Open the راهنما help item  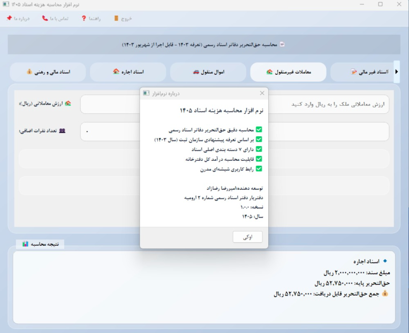[91, 19]
